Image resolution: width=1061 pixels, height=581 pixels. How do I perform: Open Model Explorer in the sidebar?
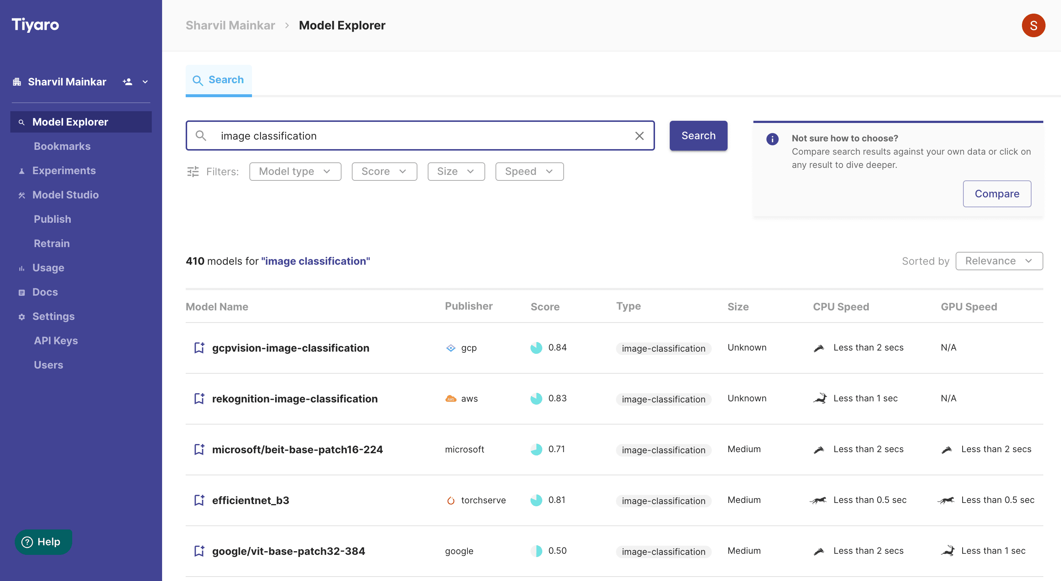(81, 122)
